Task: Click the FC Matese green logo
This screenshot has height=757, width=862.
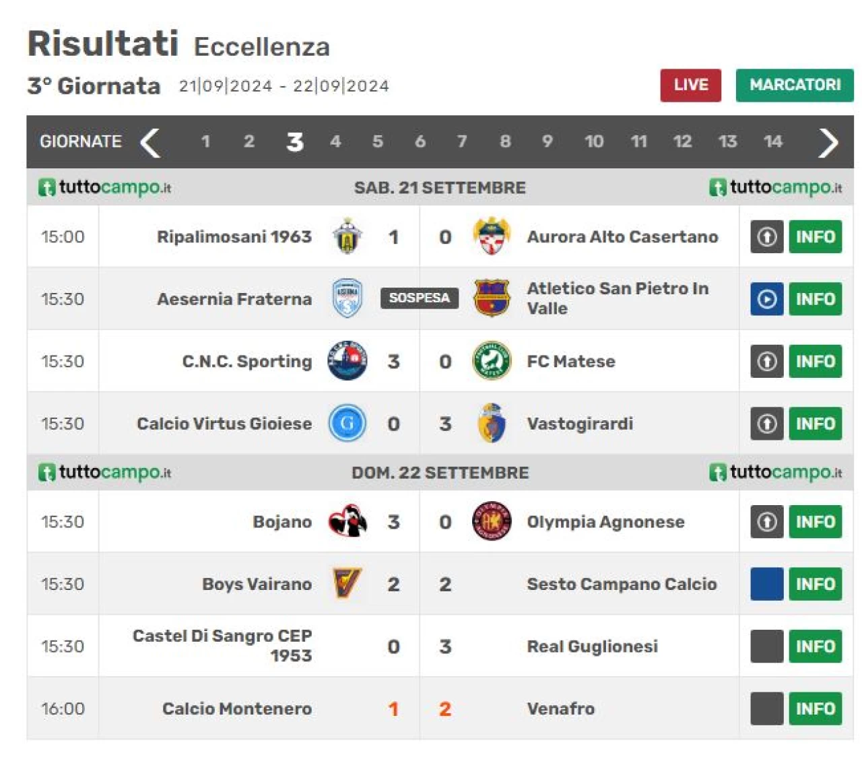Action: [492, 361]
